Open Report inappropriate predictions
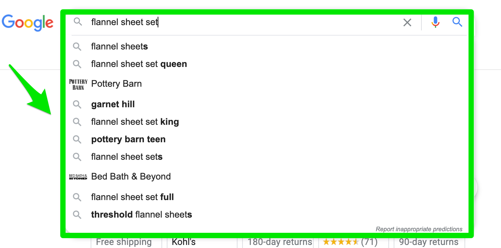The width and height of the screenshot is (501, 248). click(x=419, y=229)
